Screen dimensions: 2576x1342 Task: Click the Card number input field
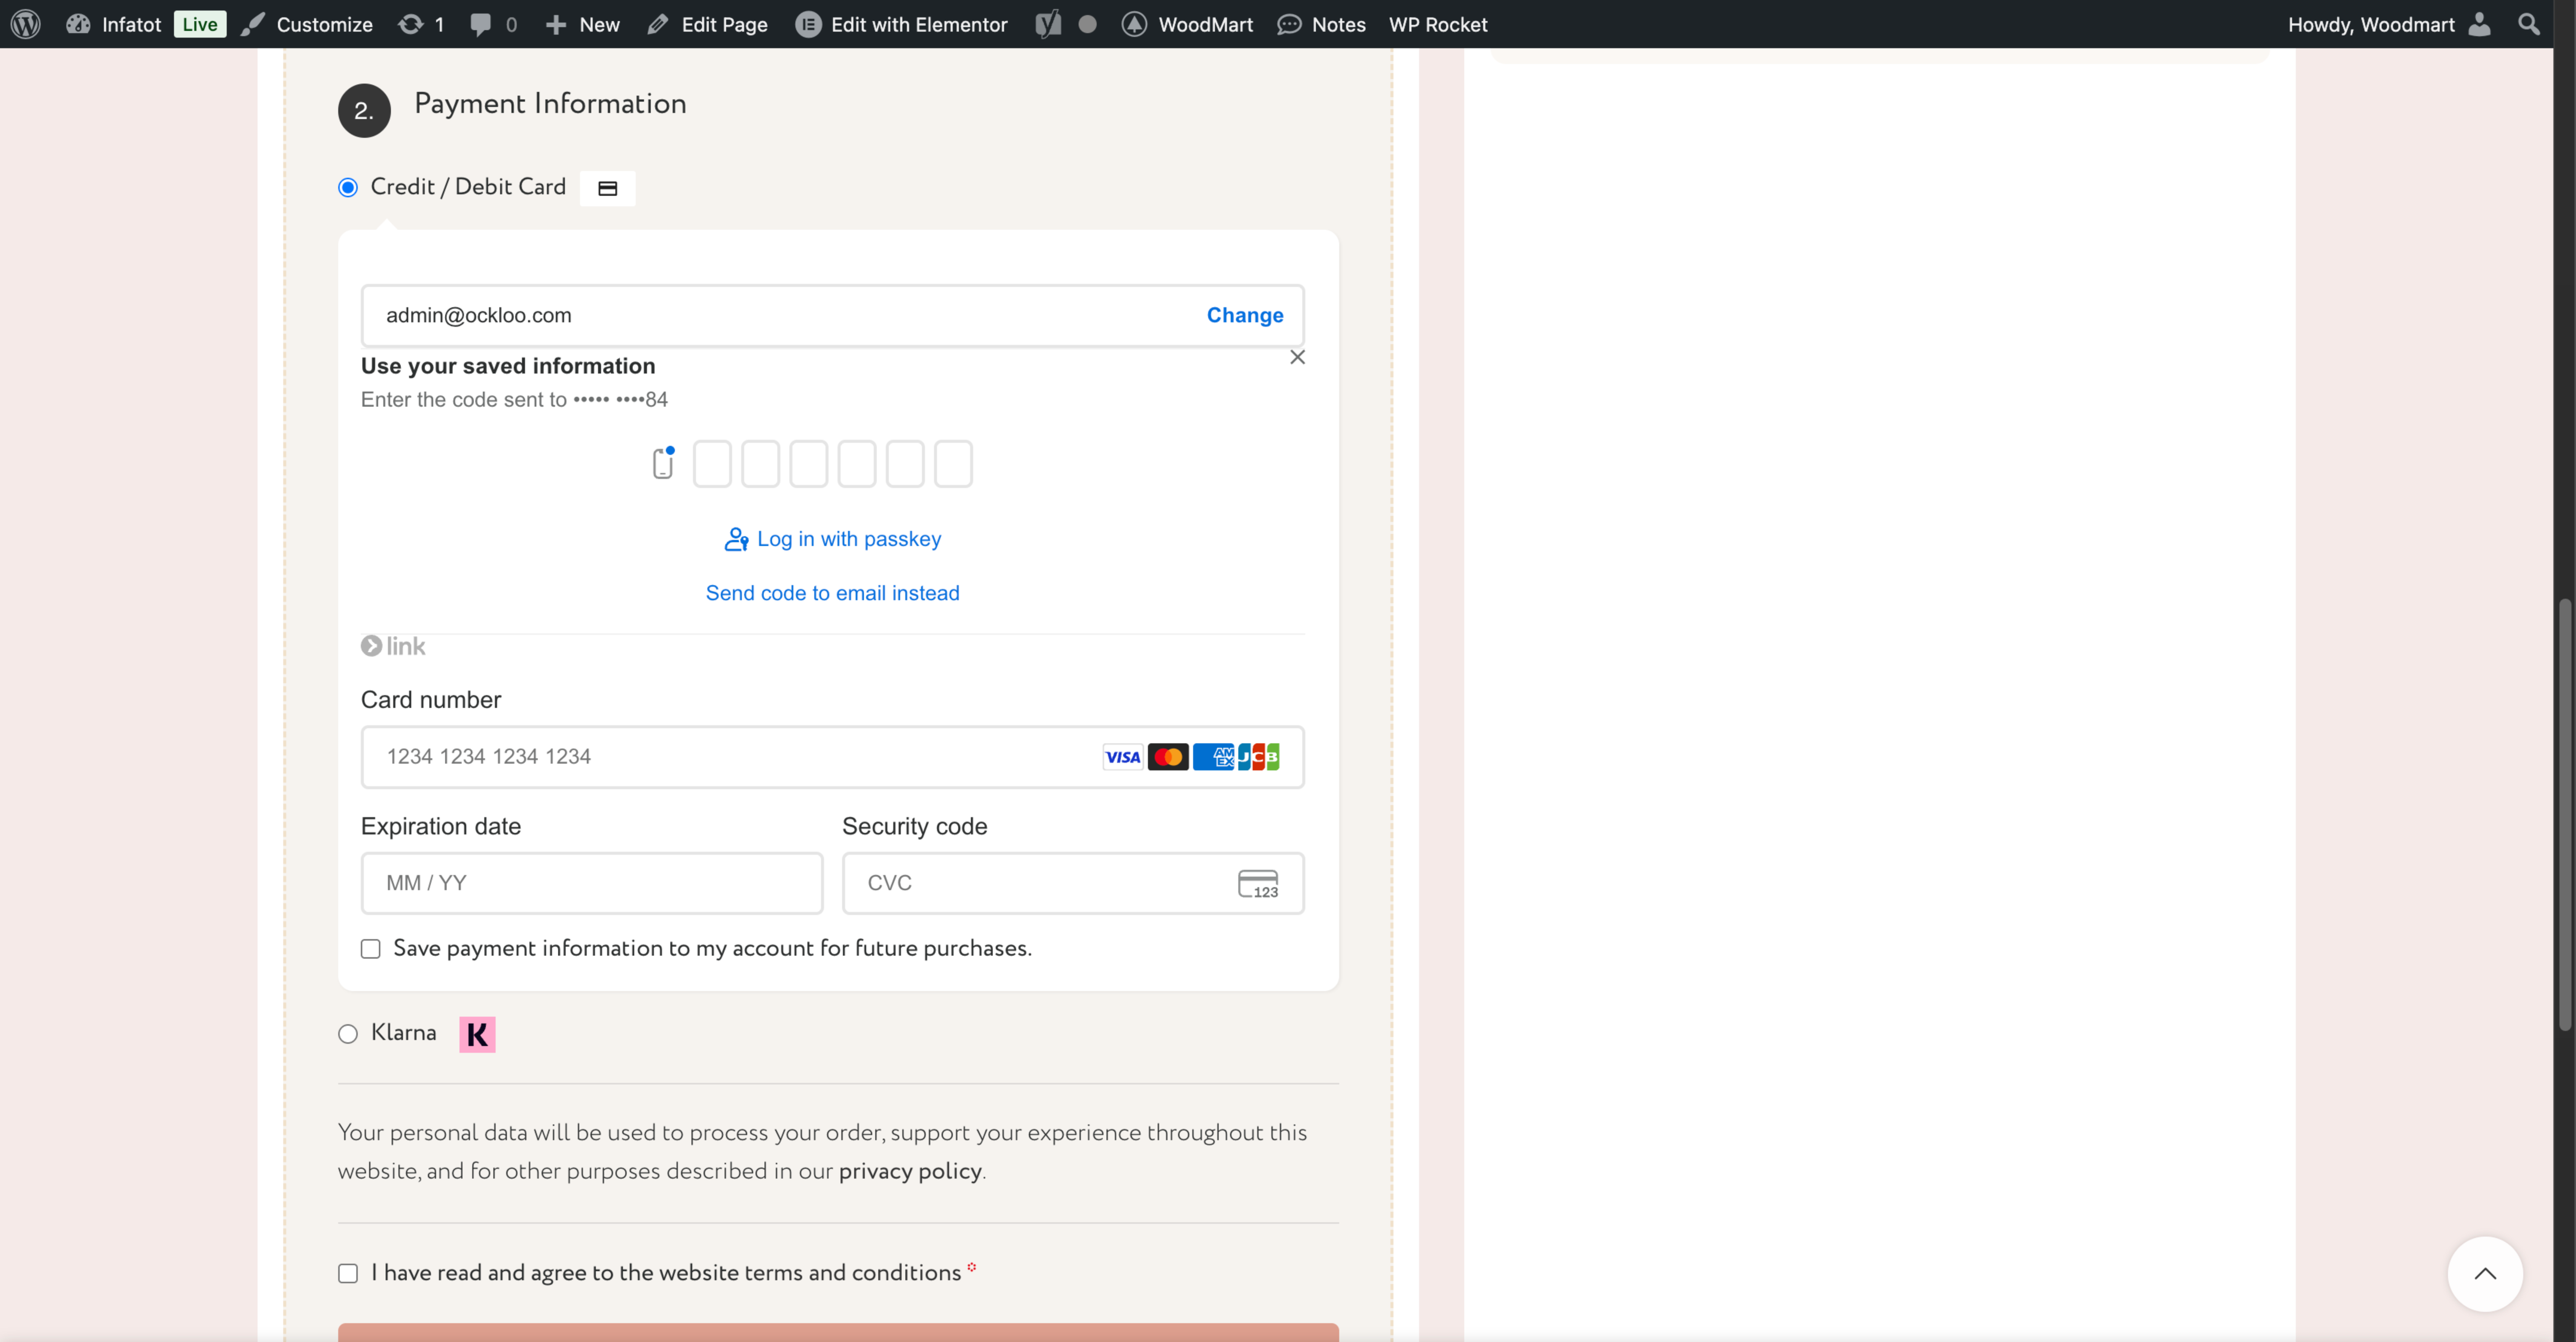(833, 757)
